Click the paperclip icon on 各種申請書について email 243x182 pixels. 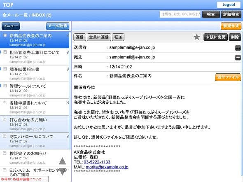(68, 103)
